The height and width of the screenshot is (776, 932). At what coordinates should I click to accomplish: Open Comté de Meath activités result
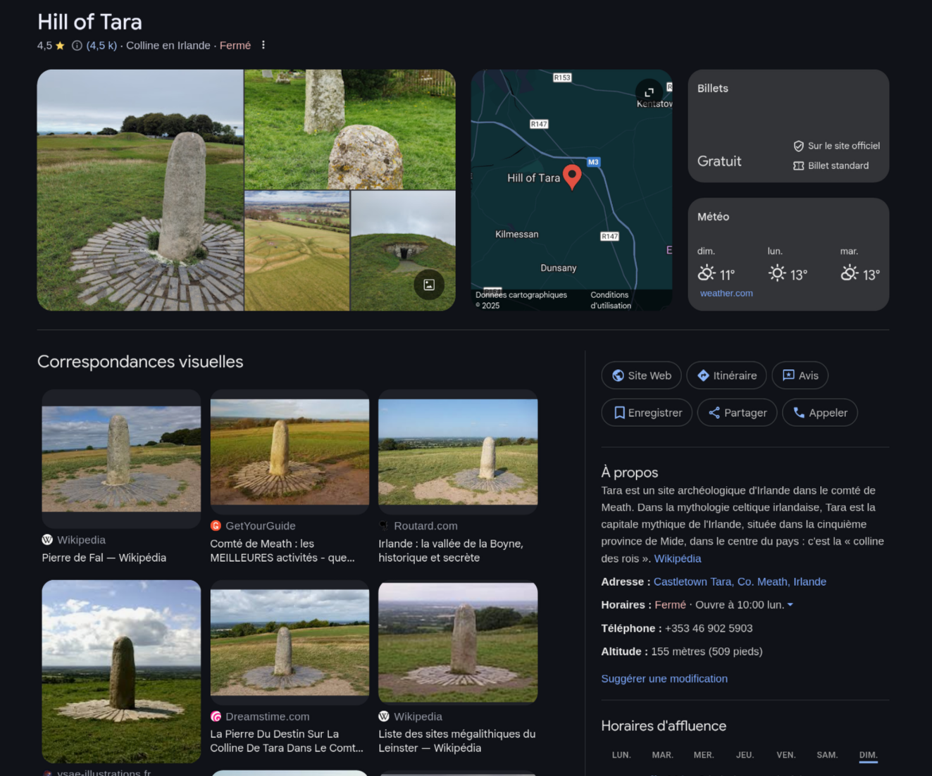coord(282,551)
